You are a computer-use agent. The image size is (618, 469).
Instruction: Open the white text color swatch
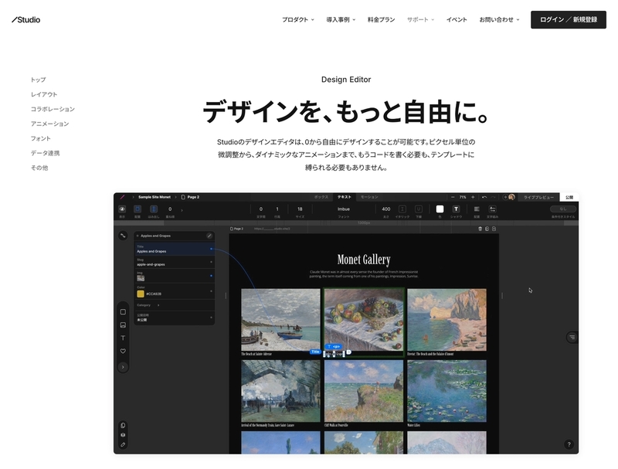coord(440,209)
